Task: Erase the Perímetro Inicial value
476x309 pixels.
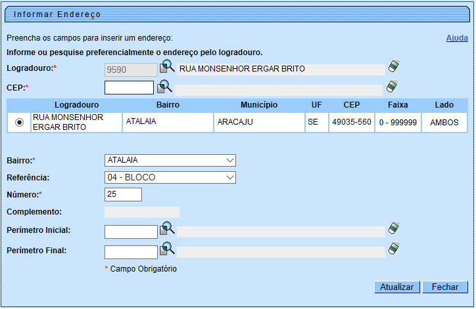Action: tap(393, 229)
